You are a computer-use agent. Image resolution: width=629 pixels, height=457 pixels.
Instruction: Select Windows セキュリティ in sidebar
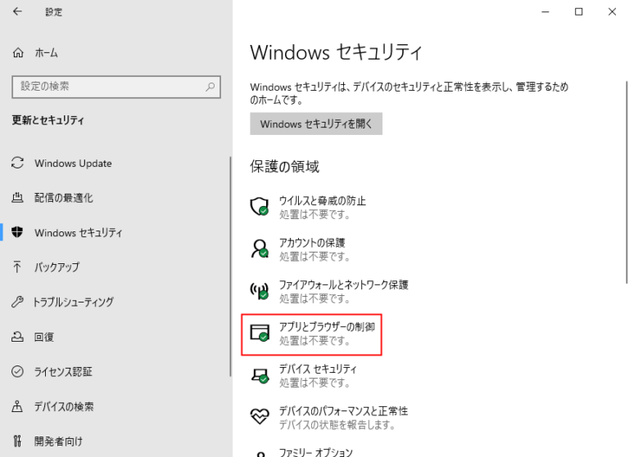click(79, 233)
